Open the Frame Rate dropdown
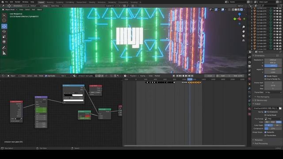 point(273,92)
